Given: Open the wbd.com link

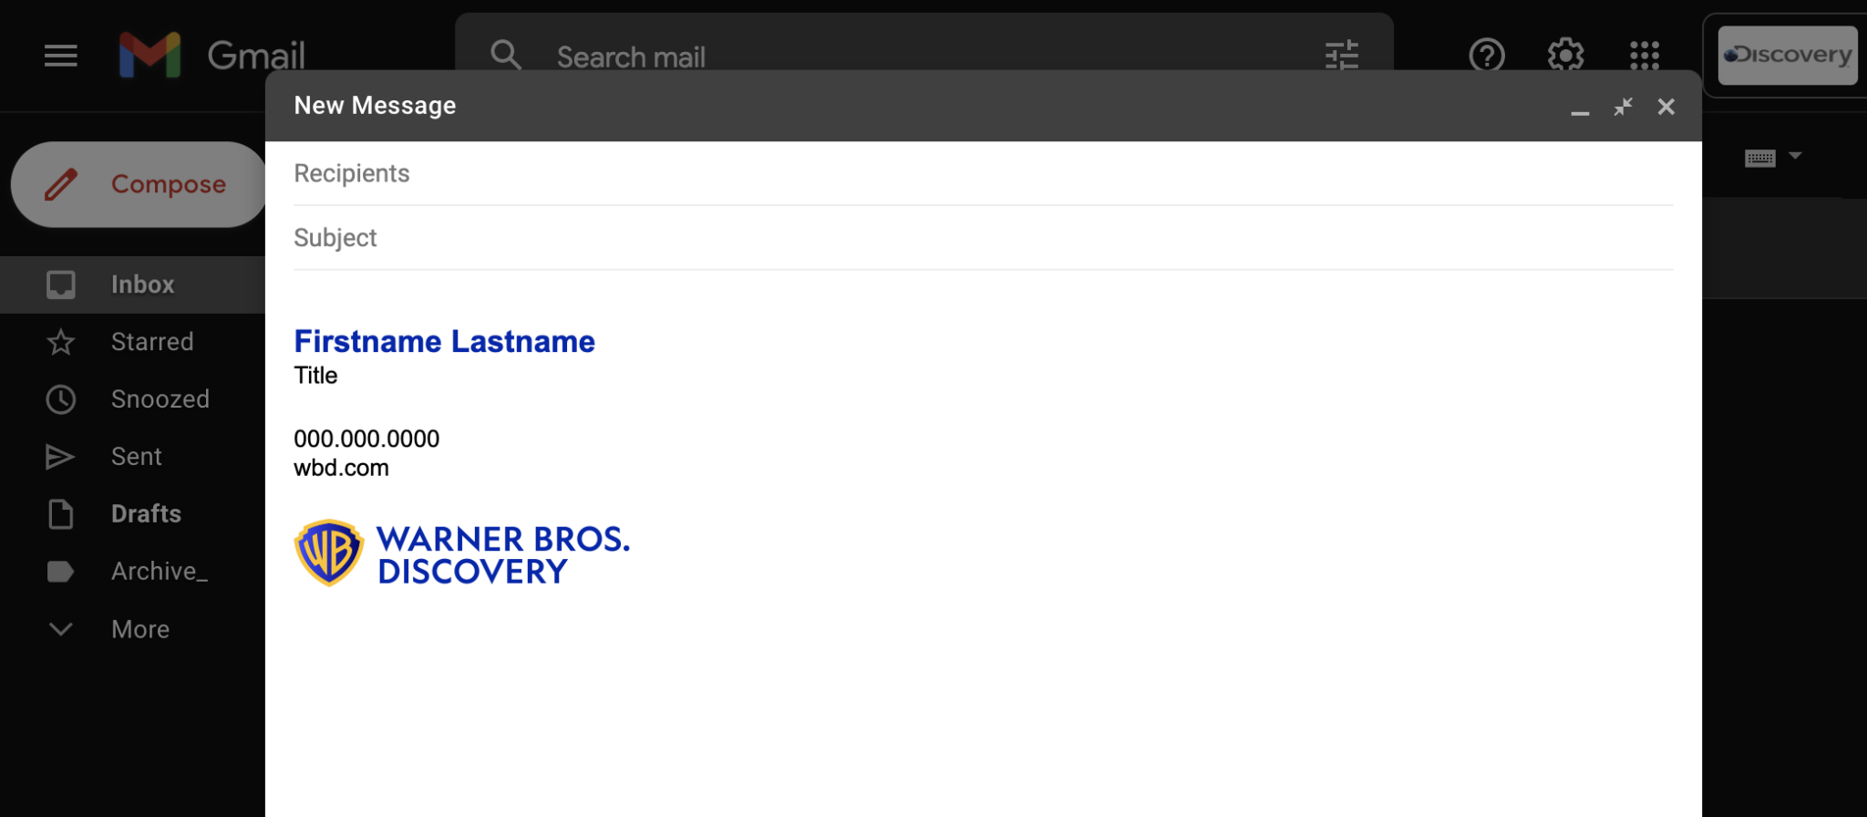Looking at the screenshot, I should (340, 468).
